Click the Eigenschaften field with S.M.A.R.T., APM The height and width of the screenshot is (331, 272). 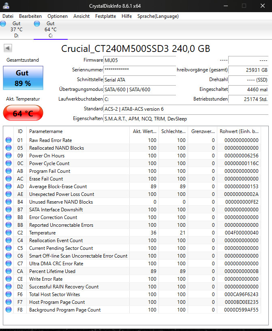(x=186, y=119)
